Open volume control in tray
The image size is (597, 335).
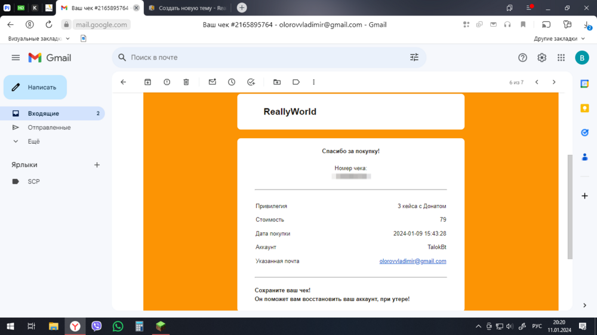pyautogui.click(x=509, y=326)
